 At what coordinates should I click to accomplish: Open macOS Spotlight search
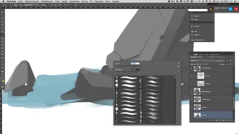point(231,1)
